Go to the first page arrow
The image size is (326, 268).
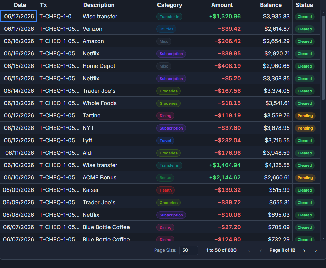pyautogui.click(x=249, y=250)
